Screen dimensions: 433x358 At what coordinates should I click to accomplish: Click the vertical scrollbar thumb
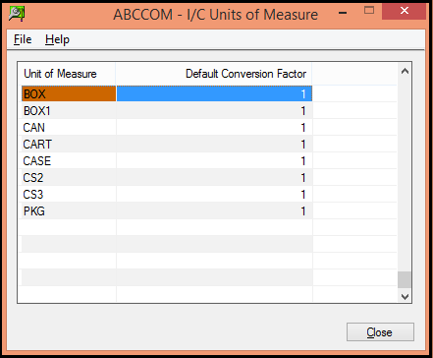pyautogui.click(x=405, y=279)
